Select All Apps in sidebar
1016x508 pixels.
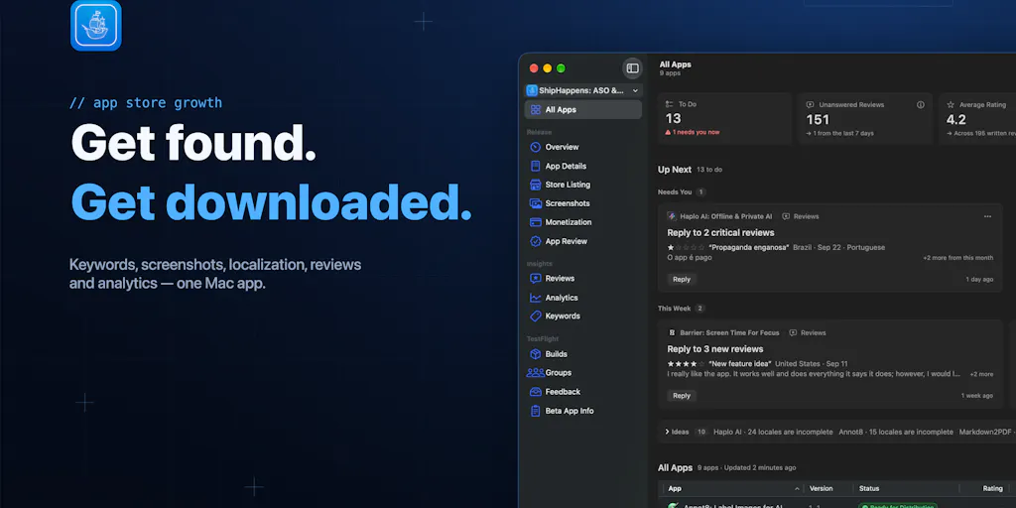pos(583,109)
